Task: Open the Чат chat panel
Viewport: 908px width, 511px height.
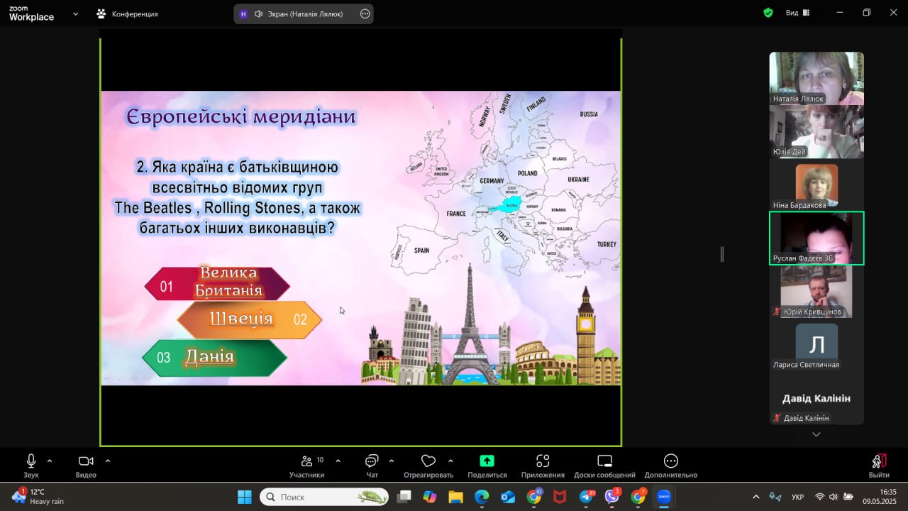Action: tap(372, 466)
